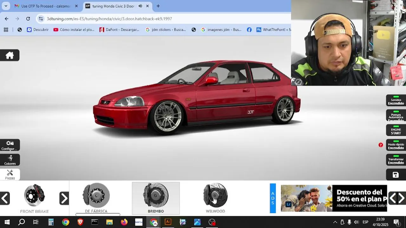The image size is (406, 228).
Task: Open a new browser tab
Action: [x=158, y=6]
